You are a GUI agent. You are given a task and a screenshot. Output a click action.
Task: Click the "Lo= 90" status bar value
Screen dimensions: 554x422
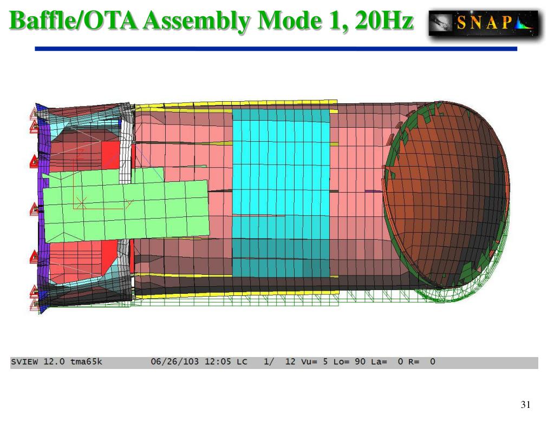click(x=349, y=361)
